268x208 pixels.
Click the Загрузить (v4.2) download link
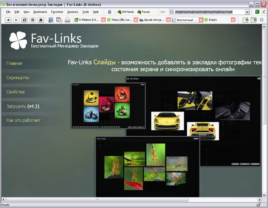(x=23, y=106)
